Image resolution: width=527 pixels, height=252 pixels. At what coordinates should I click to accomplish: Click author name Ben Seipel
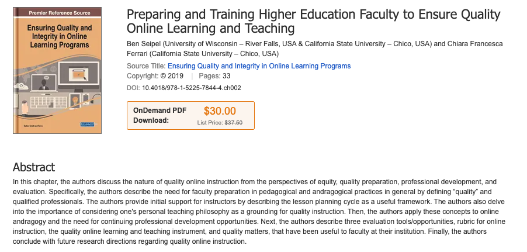143,44
